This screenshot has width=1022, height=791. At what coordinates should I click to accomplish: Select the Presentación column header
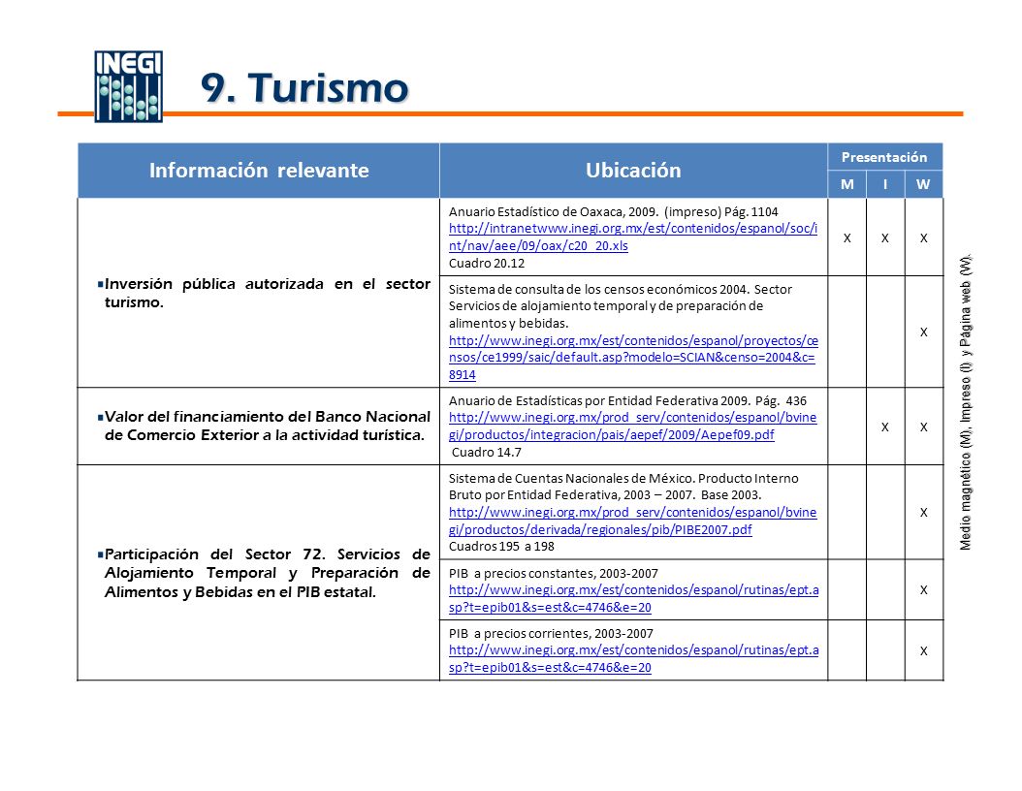[x=884, y=157]
